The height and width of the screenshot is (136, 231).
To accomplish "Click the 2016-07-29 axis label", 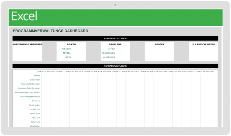I will click(x=201, y=72).
